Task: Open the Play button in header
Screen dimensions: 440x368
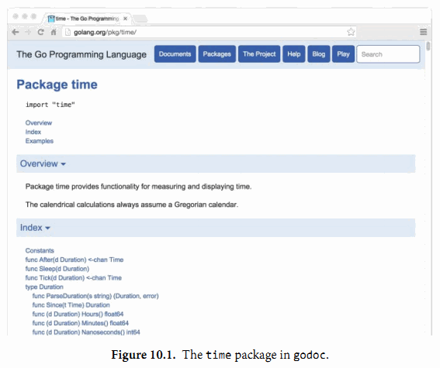Action: tap(343, 54)
